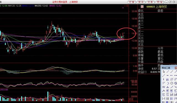Open the 资讯 news section
Image resolution: width=177 pixels, height=103 pixels.
[141, 2]
